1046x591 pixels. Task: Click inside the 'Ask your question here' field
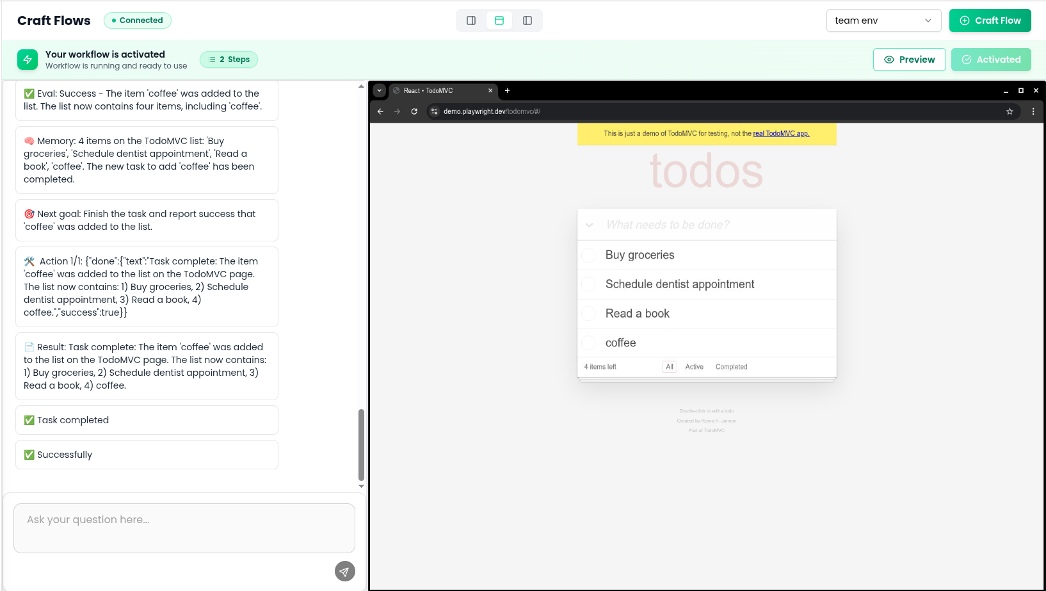click(184, 528)
